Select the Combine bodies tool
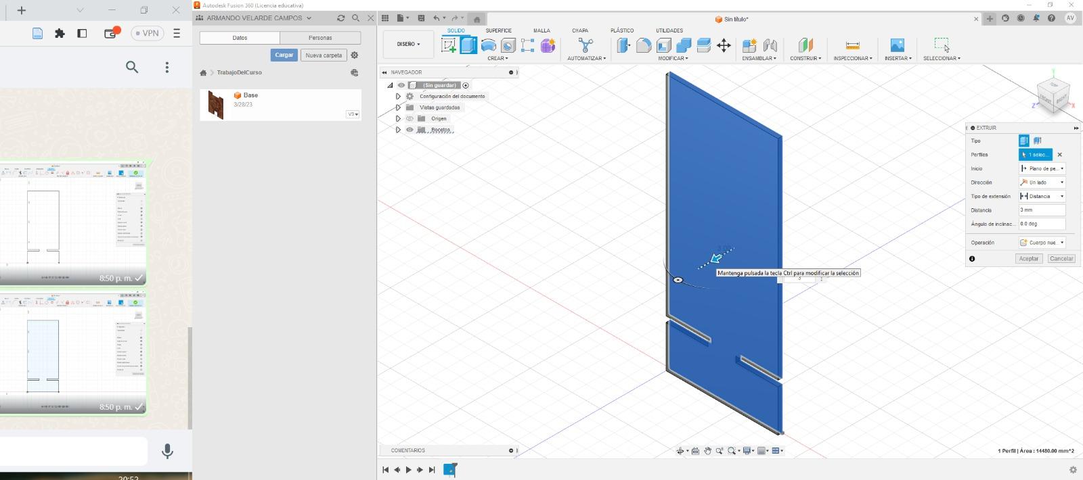Screen dimensions: 1083x480 tap(684, 45)
